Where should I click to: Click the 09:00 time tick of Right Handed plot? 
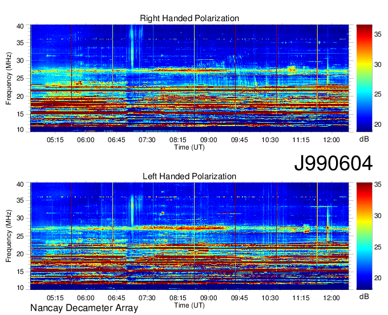tap(209, 140)
